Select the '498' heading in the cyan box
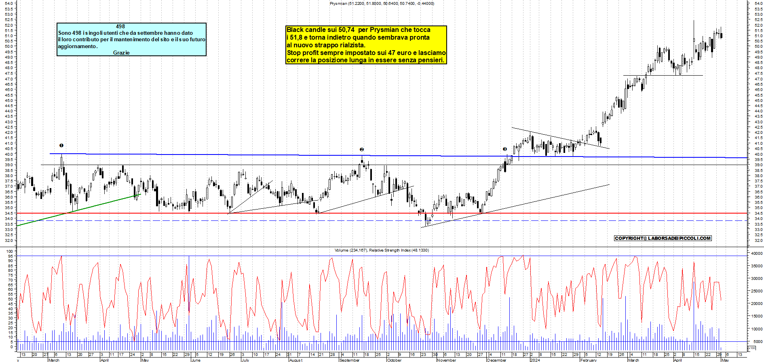 pyautogui.click(x=120, y=26)
